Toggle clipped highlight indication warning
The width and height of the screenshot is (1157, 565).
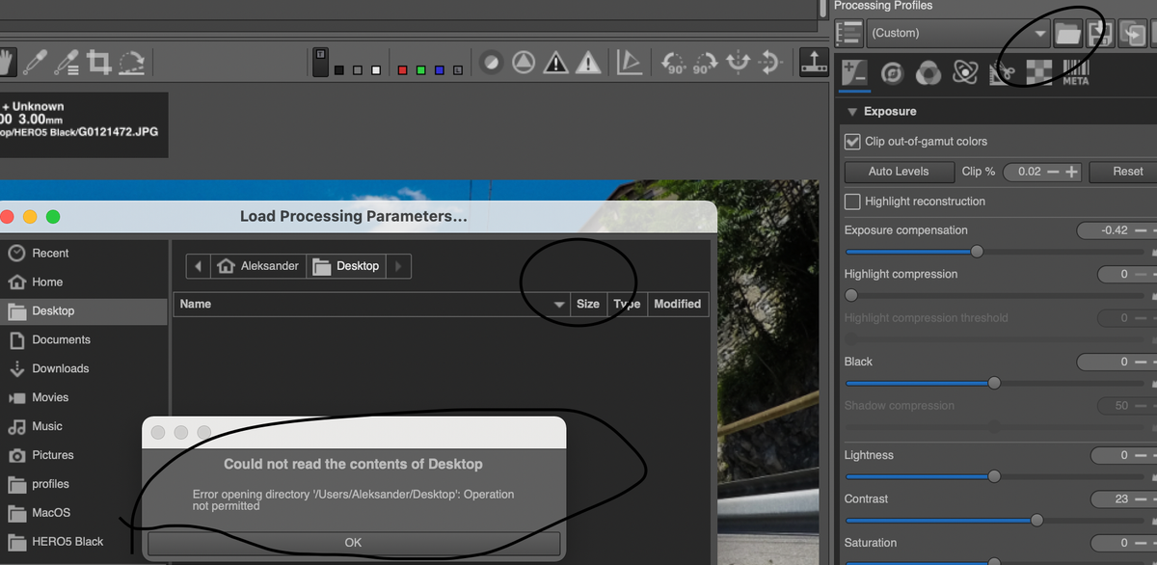point(555,64)
